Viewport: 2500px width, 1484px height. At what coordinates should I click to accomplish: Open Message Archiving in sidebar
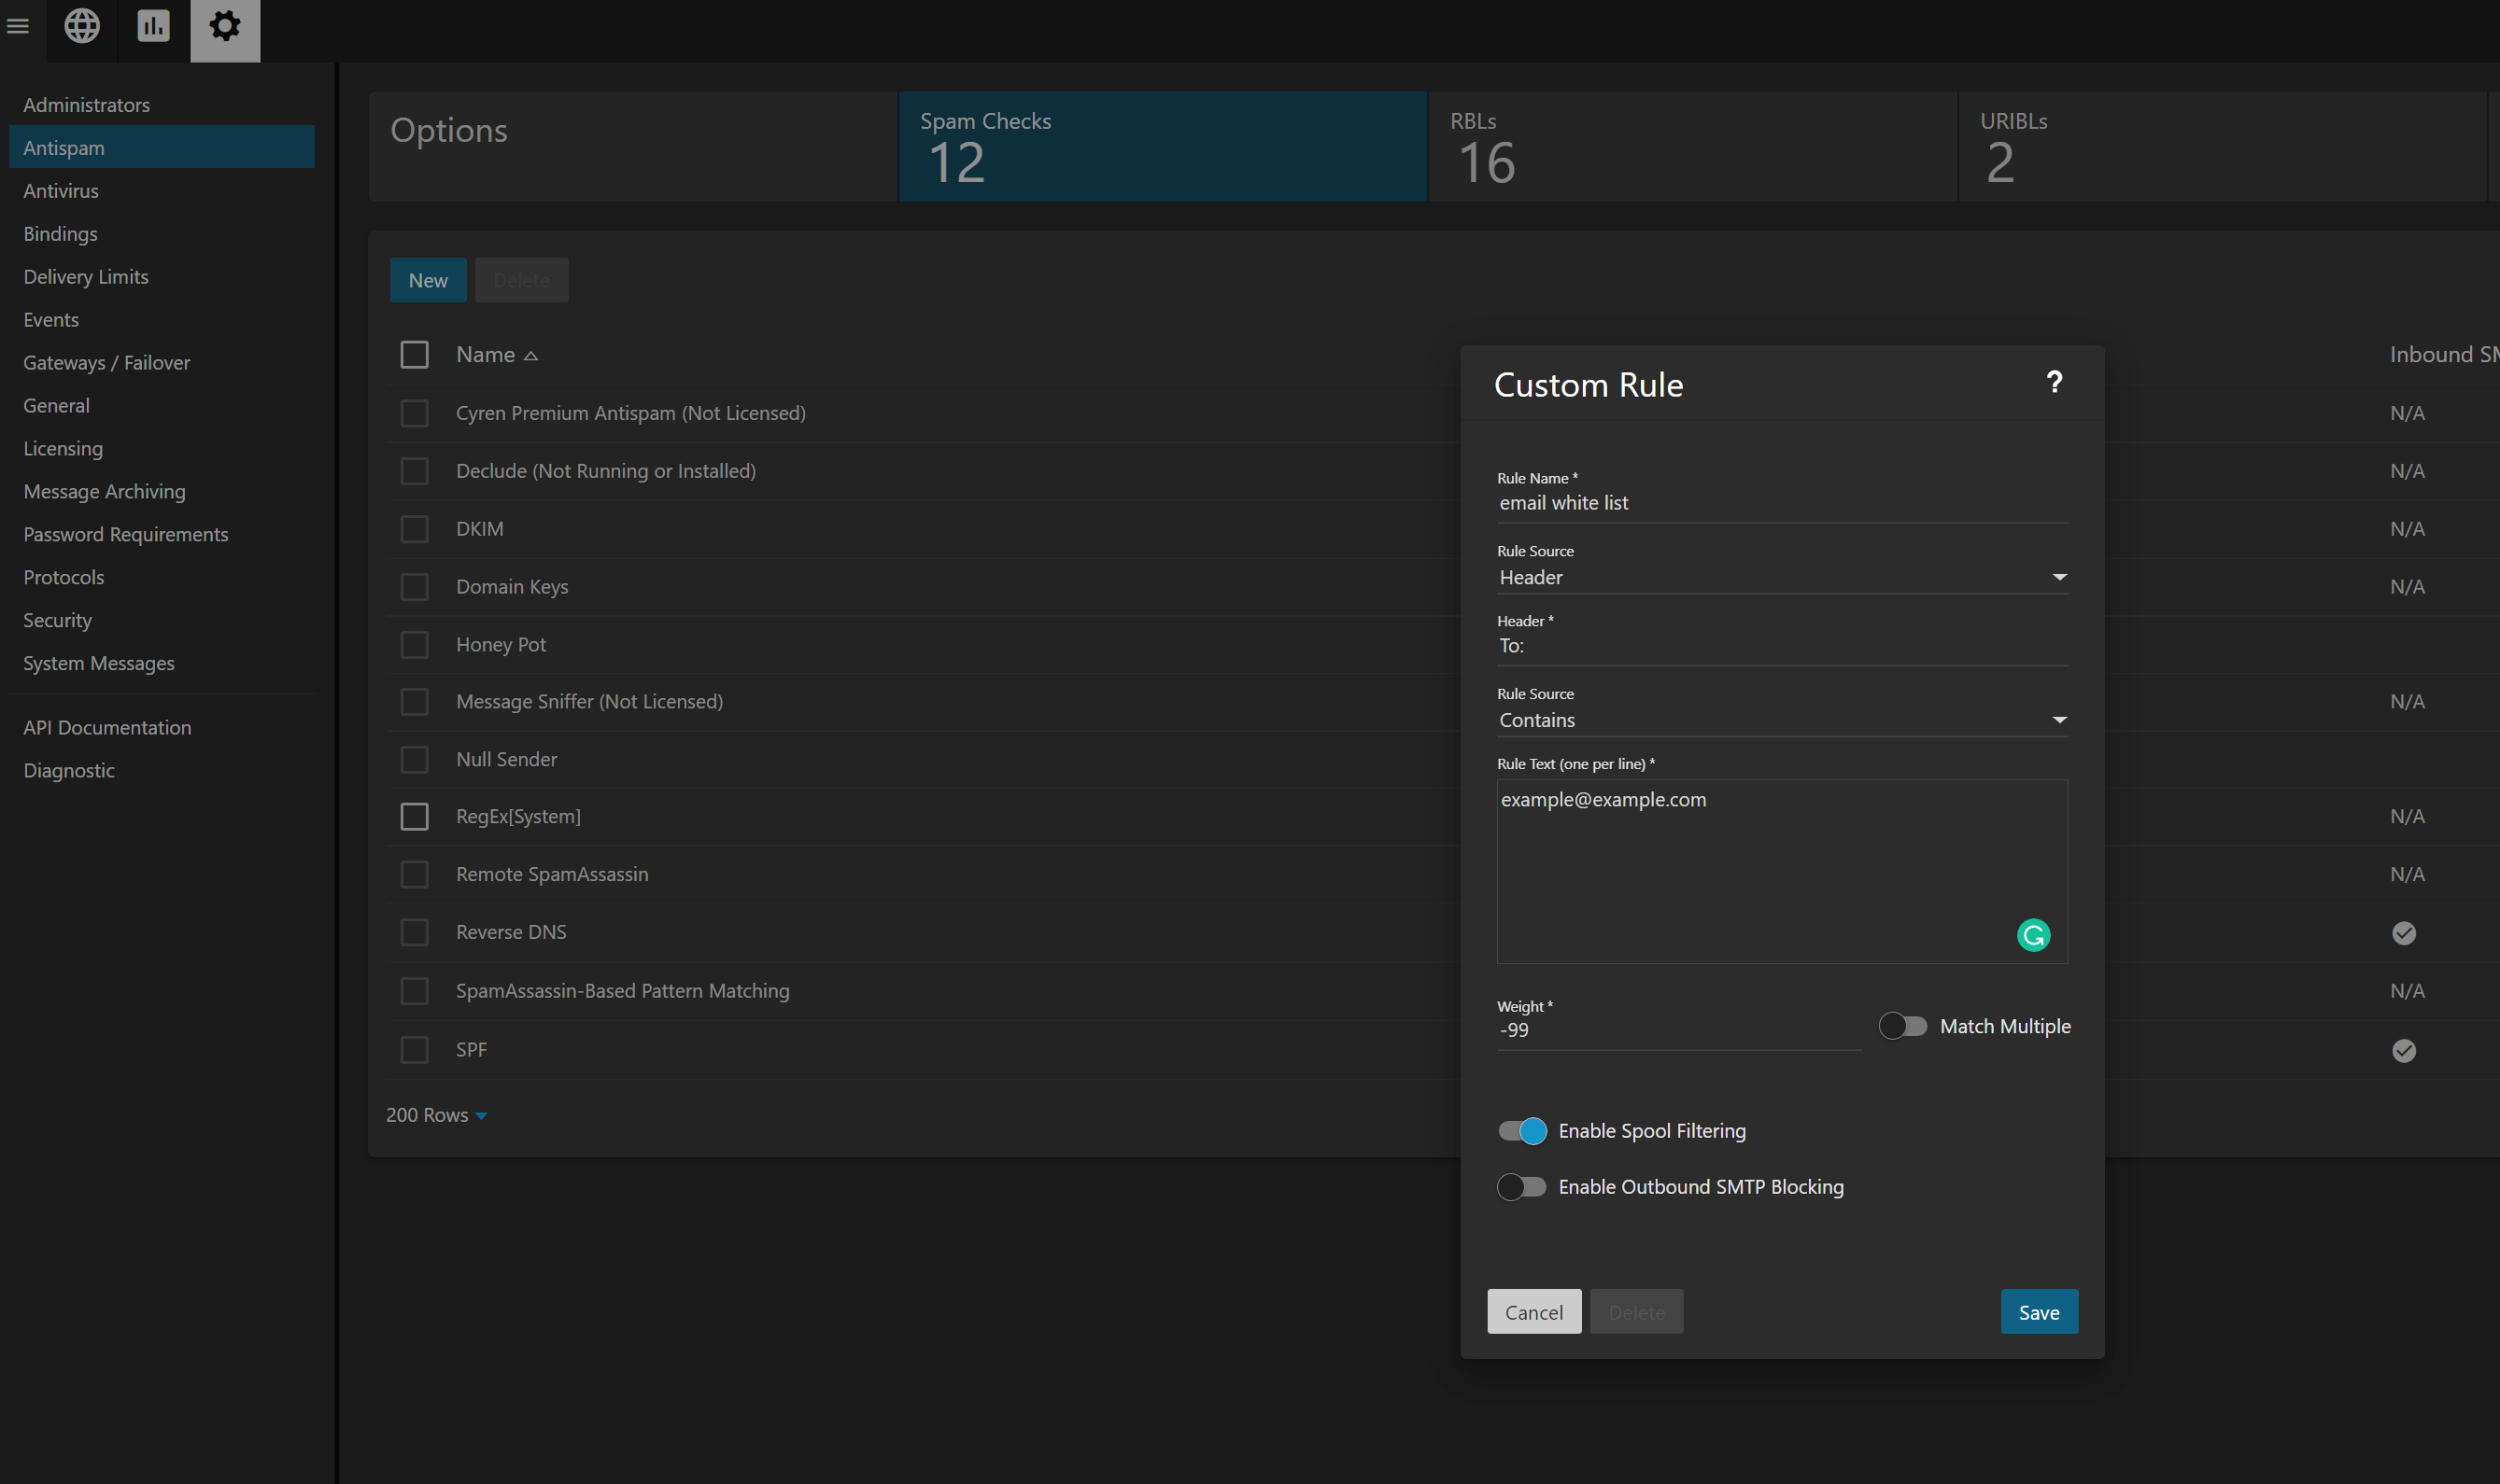pyautogui.click(x=104, y=491)
